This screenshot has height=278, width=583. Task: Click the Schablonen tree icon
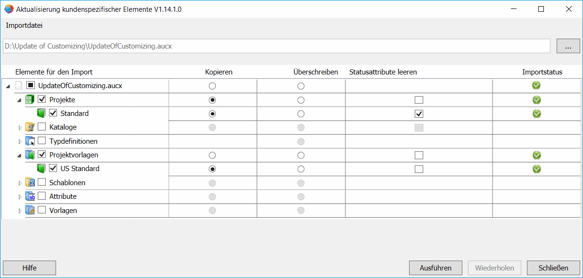pyautogui.click(x=30, y=183)
